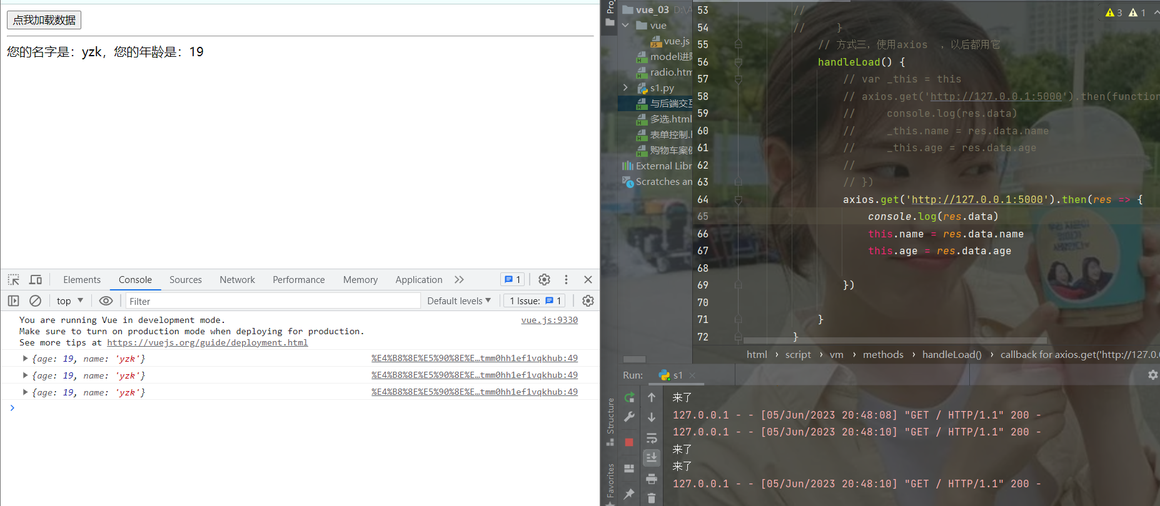Toggle soft-wrap in the Run console
The width and height of the screenshot is (1160, 506).
pyautogui.click(x=652, y=438)
